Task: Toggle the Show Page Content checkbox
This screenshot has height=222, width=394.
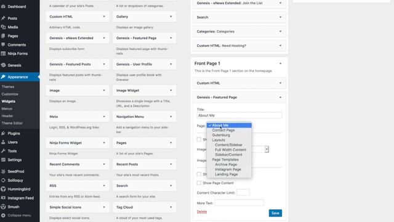Action: coord(199,183)
